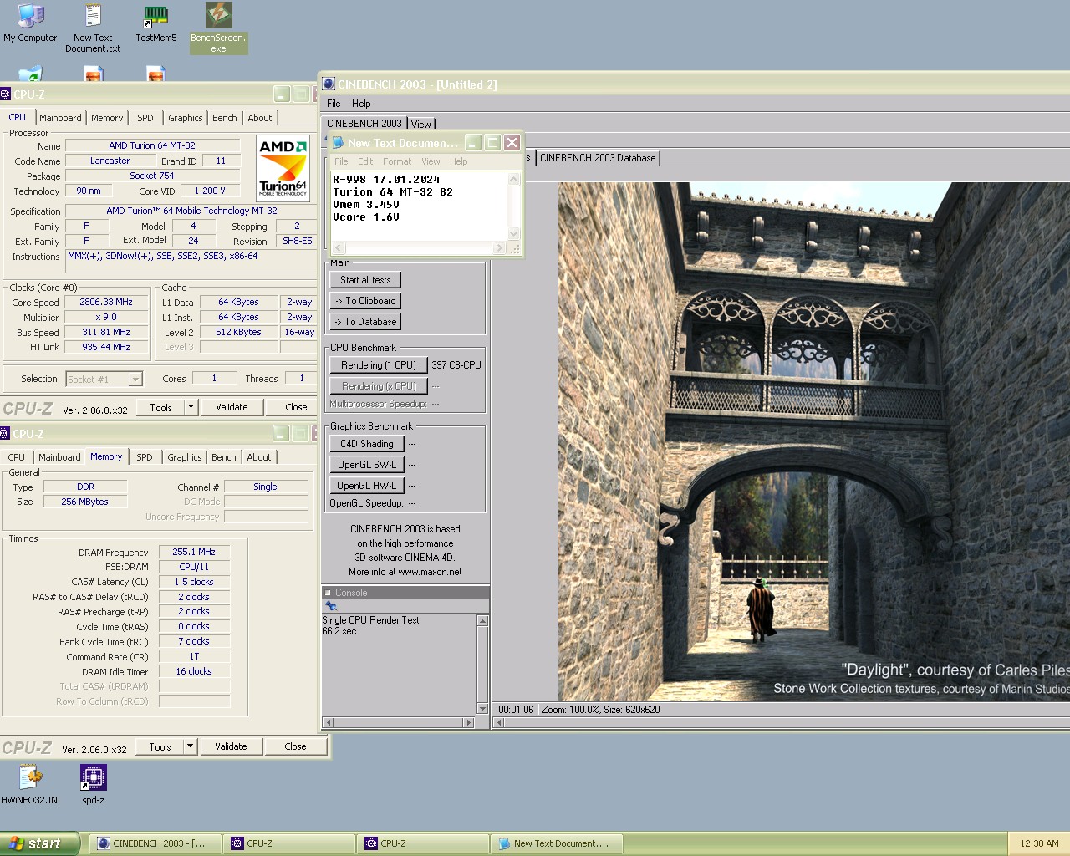1070x856 pixels.
Task: Click CAS# Latency value 1.5 clocks
Action: [x=194, y=582]
